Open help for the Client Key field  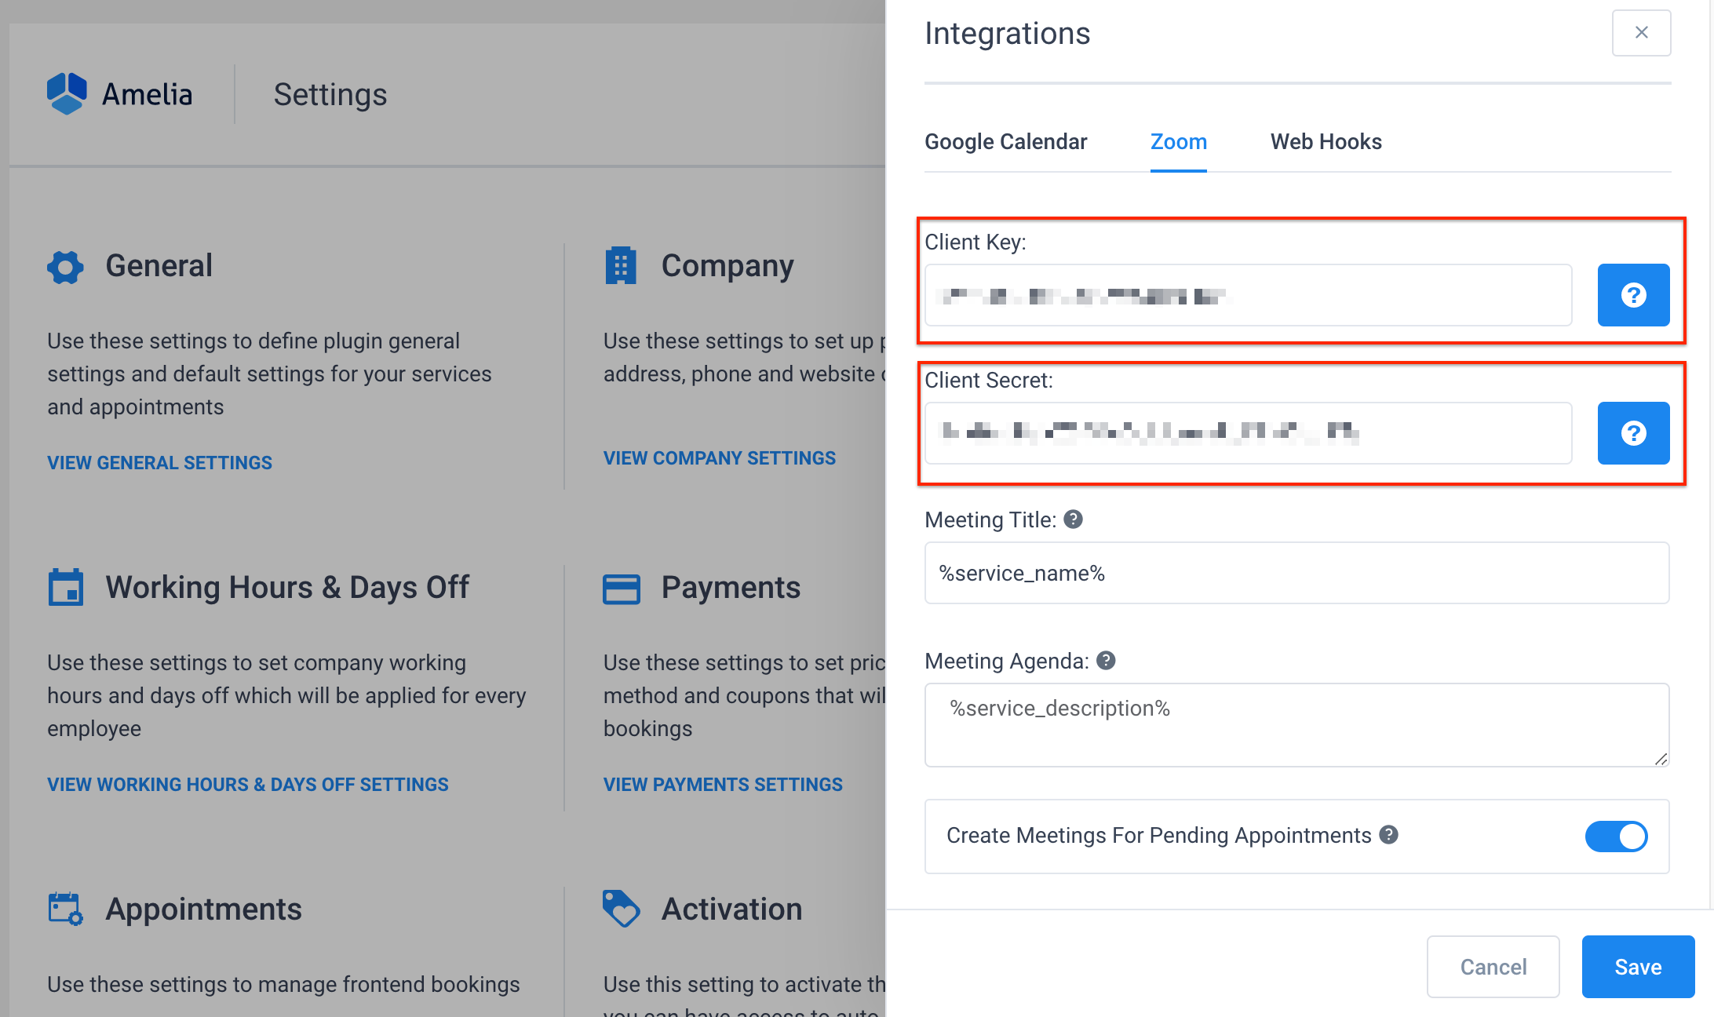click(1633, 296)
